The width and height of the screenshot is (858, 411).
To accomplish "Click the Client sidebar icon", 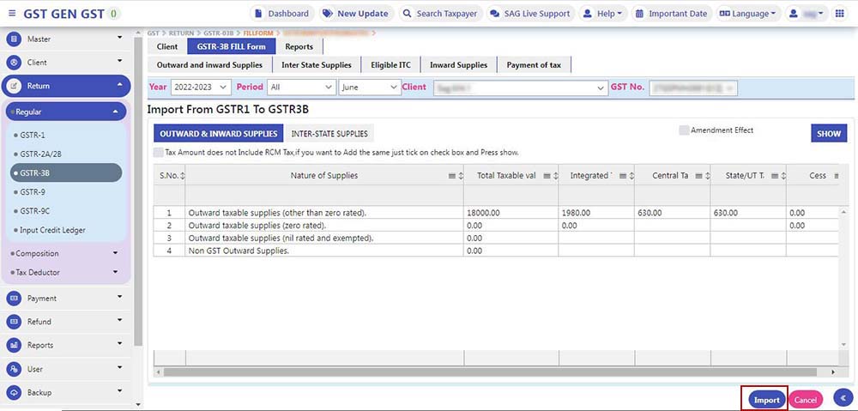I will pyautogui.click(x=14, y=63).
